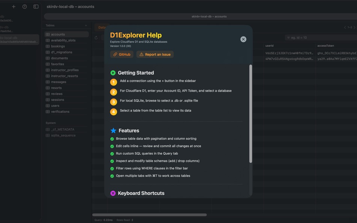Go to the next page with the right chevron
Screen dimensions: 357x223
[354, 27]
